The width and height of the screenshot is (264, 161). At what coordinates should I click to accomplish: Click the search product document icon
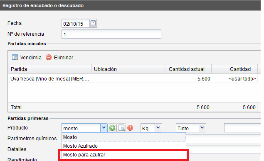pyautogui.click(x=121, y=128)
